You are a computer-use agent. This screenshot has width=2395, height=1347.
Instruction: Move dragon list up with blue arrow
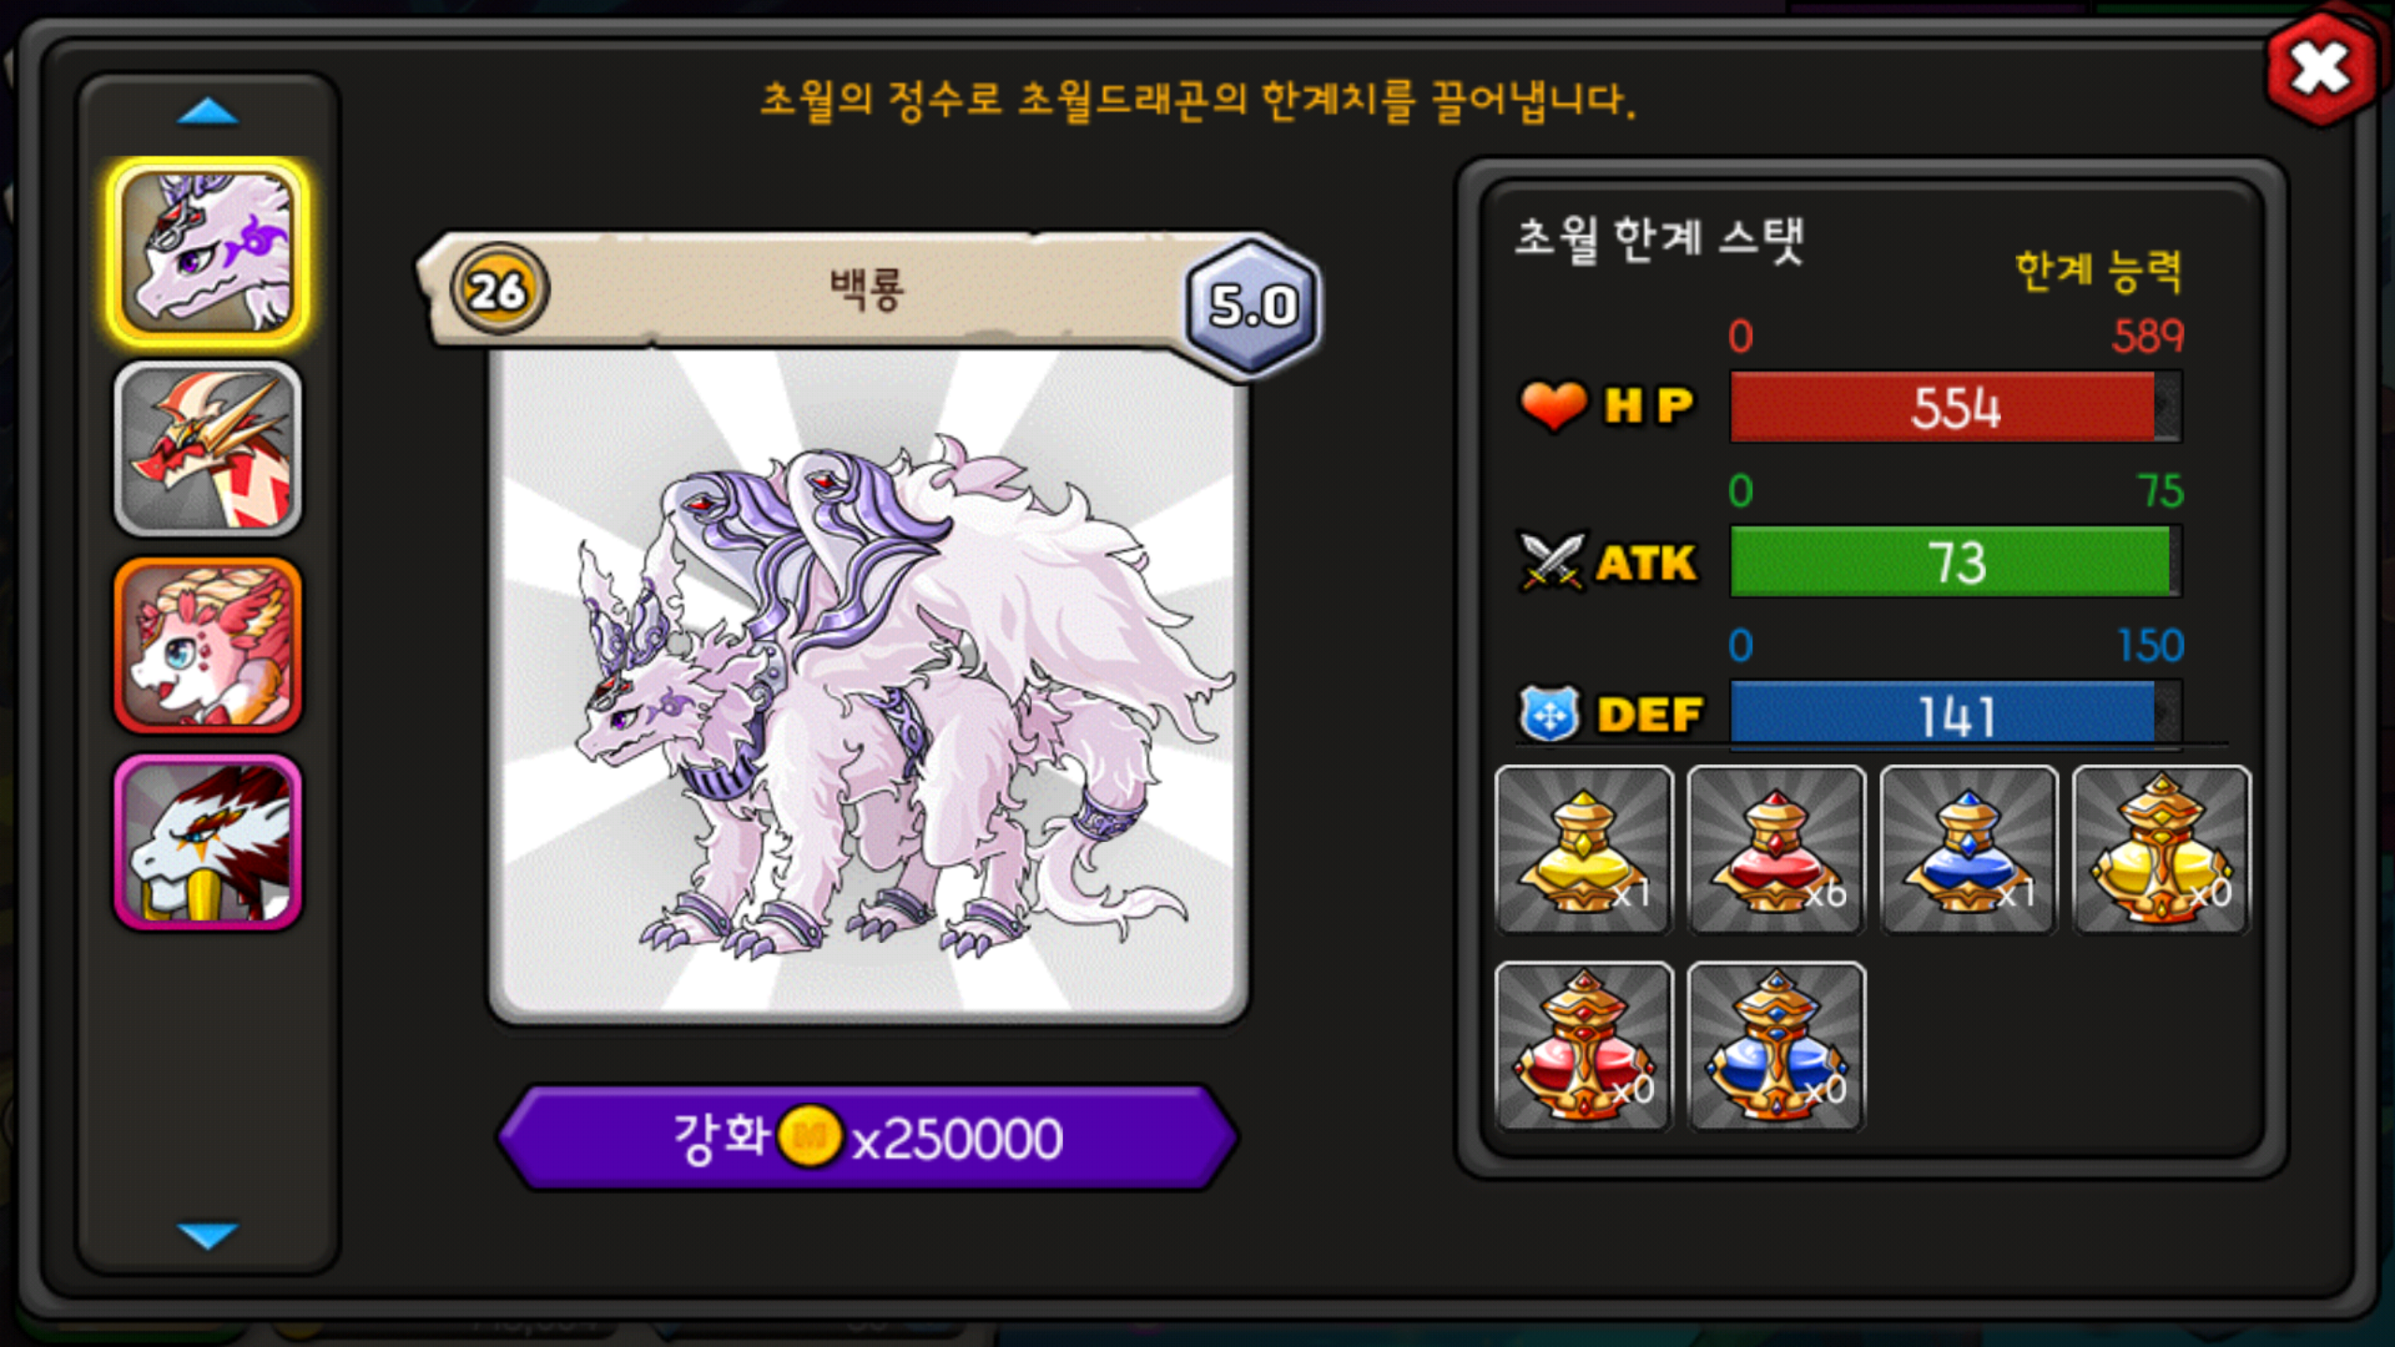pos(208,112)
